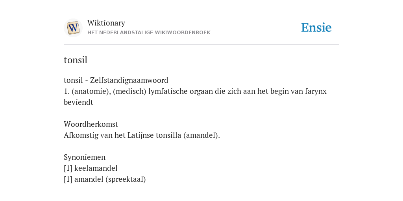Click the horizontal divider under the header
The image size is (403, 201).
201,45
